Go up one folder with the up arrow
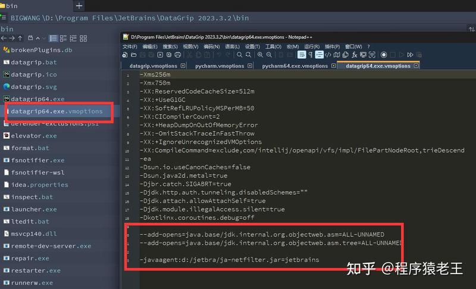 pyautogui.click(x=20, y=38)
